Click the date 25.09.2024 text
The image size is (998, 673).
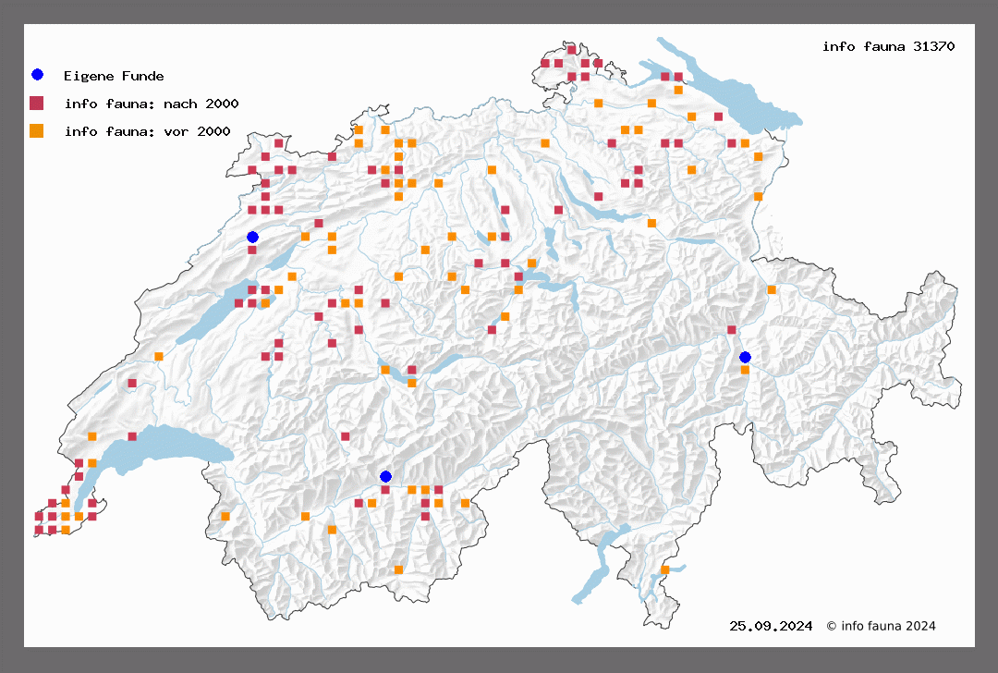771,626
